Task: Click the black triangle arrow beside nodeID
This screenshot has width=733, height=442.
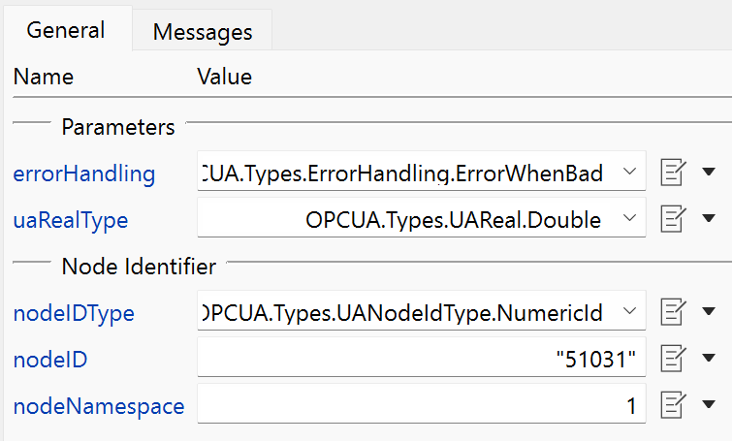Action: (x=709, y=358)
